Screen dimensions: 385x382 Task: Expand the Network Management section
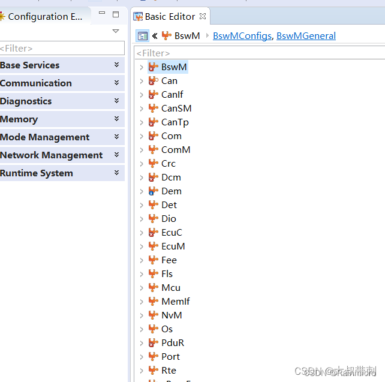116,155
